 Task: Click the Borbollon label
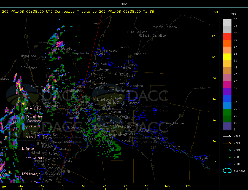(89, 81)
